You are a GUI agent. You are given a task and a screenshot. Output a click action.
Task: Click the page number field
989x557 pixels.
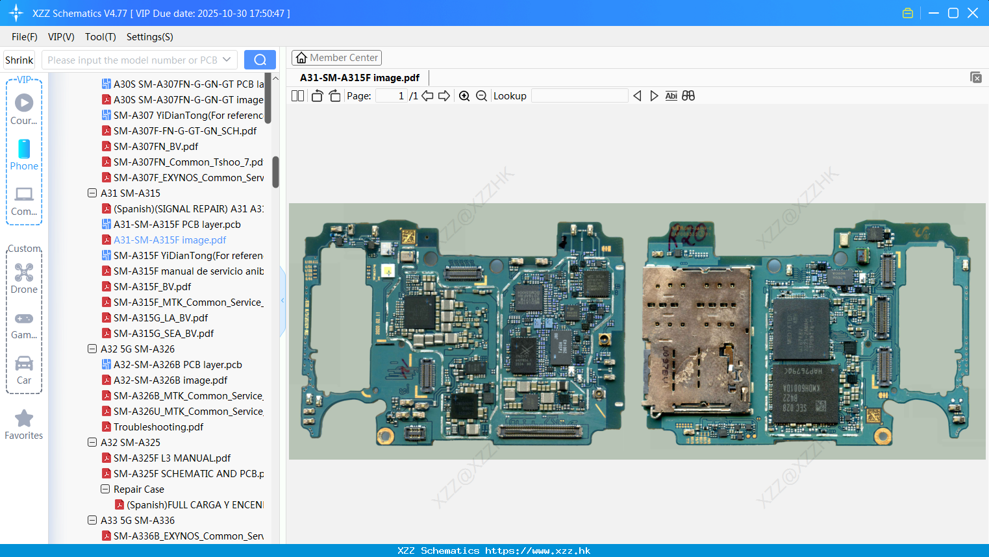[392, 96]
